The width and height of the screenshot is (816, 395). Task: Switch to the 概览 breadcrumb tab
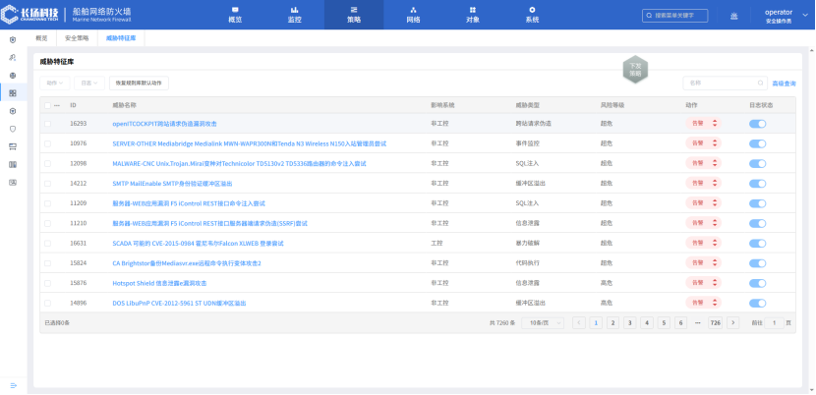pos(41,37)
